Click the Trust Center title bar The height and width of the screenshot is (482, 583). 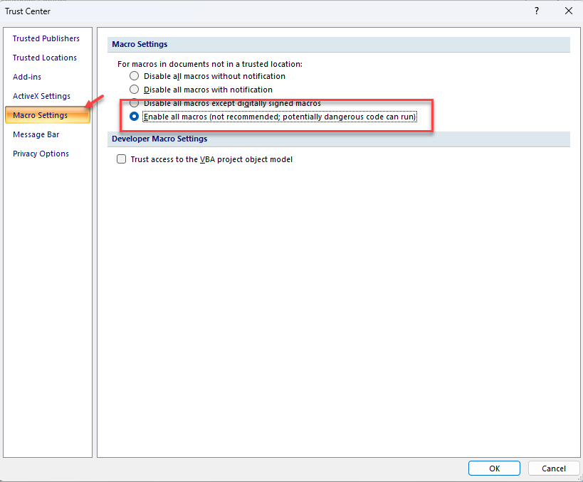214,11
